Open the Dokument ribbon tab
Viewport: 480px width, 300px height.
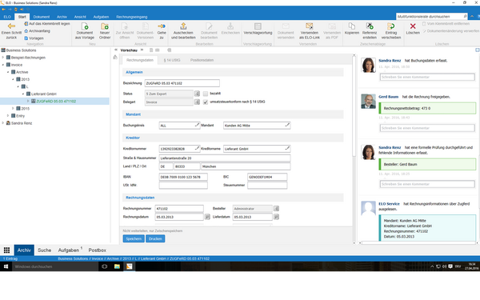[42, 17]
